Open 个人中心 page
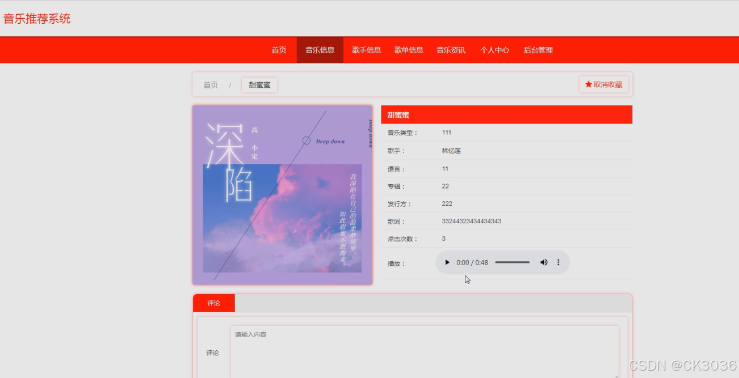Screen dimensions: 739x378 tap(494, 50)
